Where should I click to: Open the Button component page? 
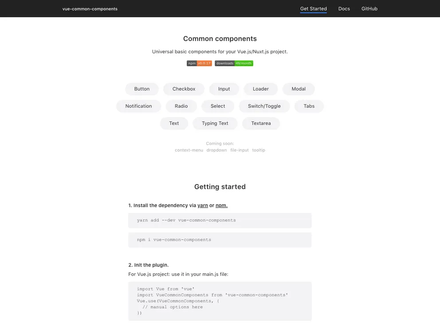click(x=141, y=89)
